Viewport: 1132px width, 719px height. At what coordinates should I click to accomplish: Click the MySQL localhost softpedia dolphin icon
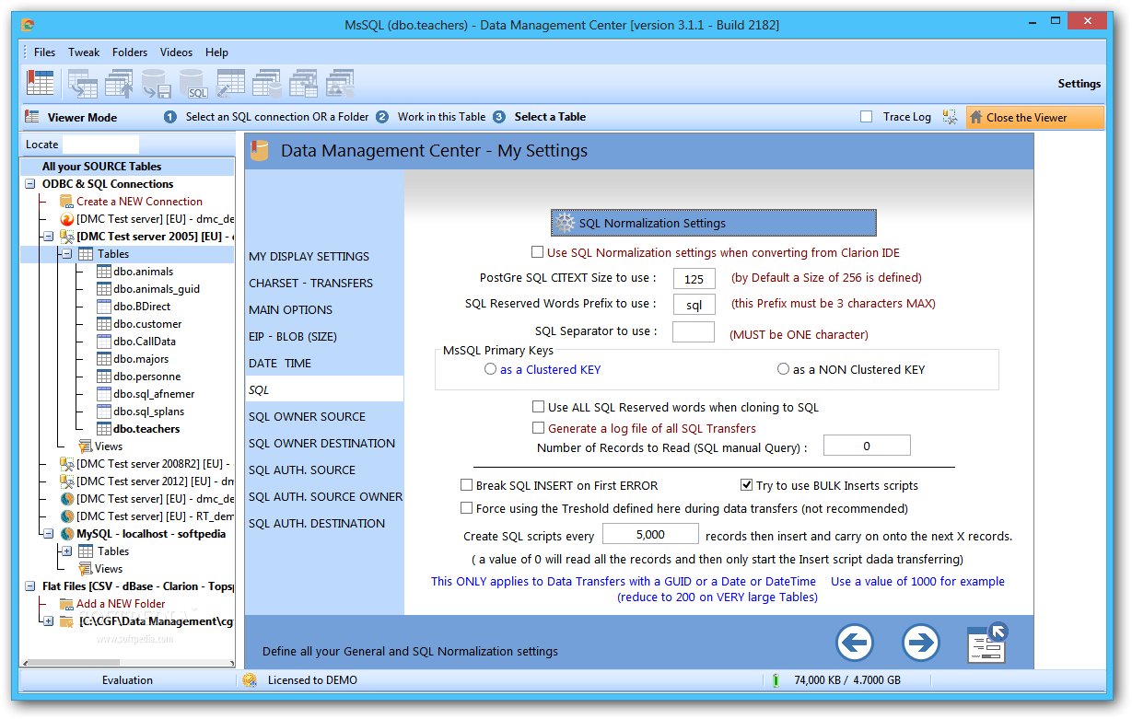[66, 534]
